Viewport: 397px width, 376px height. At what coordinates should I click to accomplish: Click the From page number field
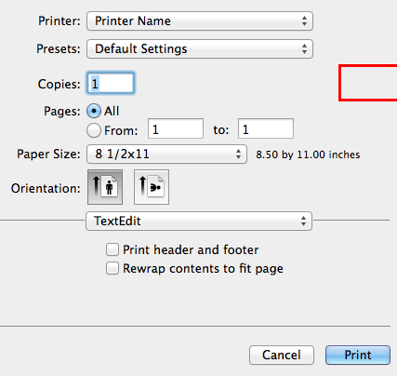pos(176,128)
